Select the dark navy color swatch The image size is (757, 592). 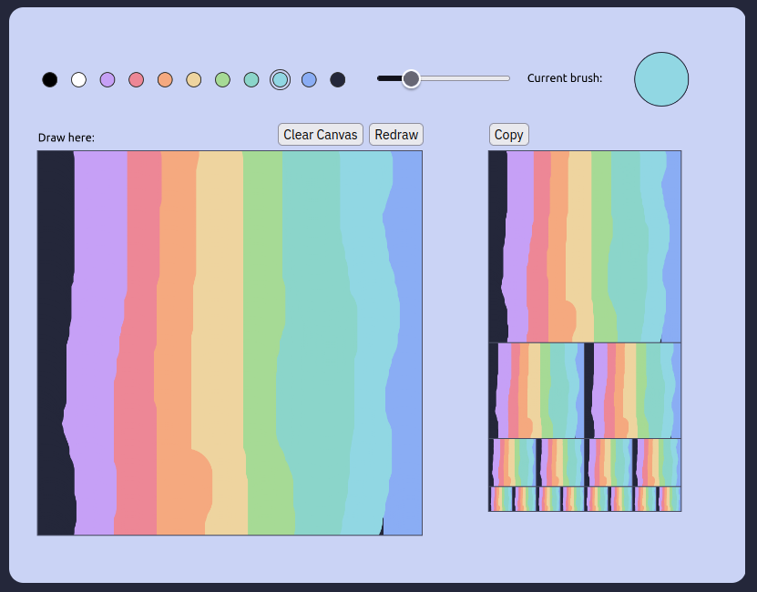click(338, 80)
